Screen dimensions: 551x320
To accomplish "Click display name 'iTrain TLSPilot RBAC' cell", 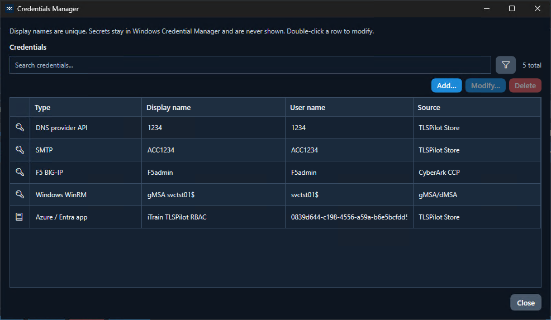I will [x=213, y=217].
